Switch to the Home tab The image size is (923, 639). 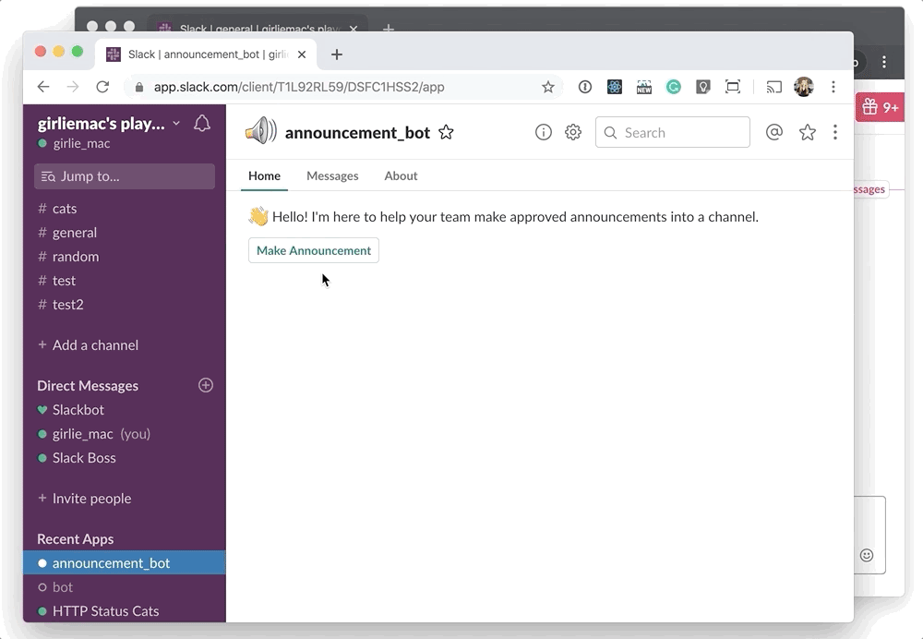264,176
